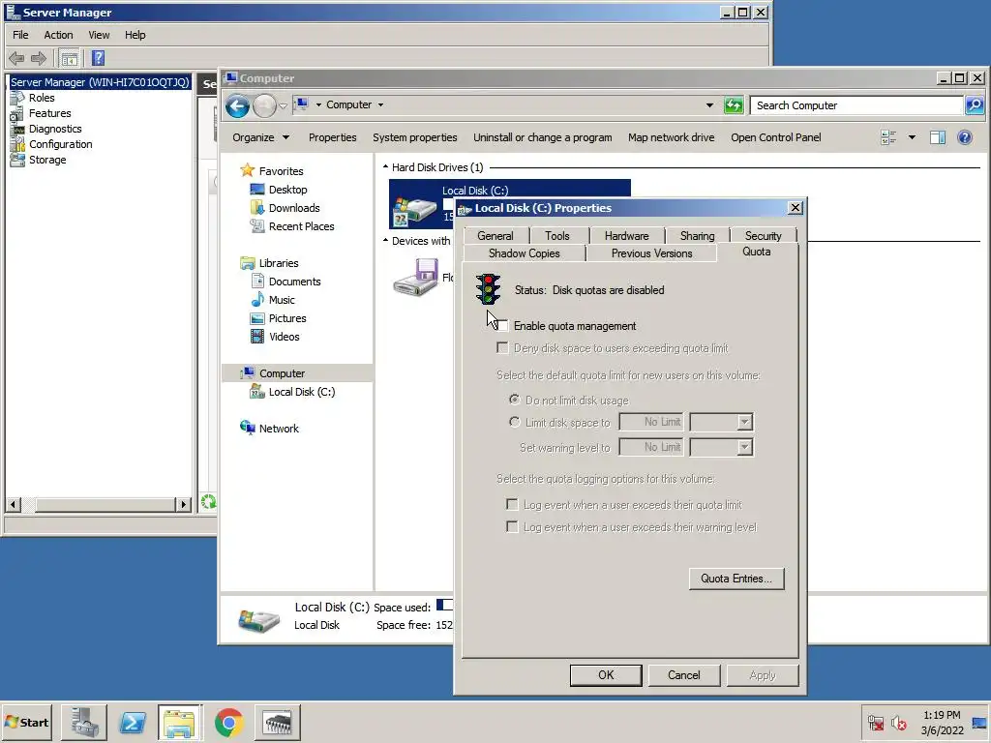This screenshot has height=743, width=991.
Task: Click Map network drive
Action: [x=672, y=137]
